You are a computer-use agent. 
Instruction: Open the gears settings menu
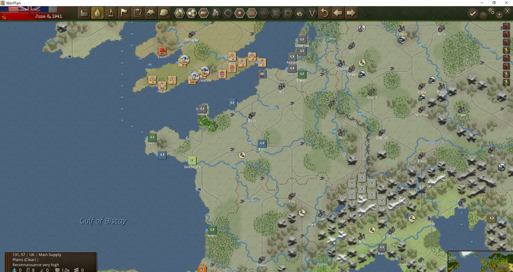click(x=492, y=11)
